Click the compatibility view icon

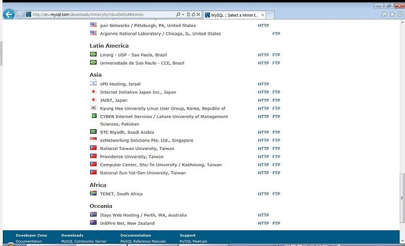pos(188,15)
